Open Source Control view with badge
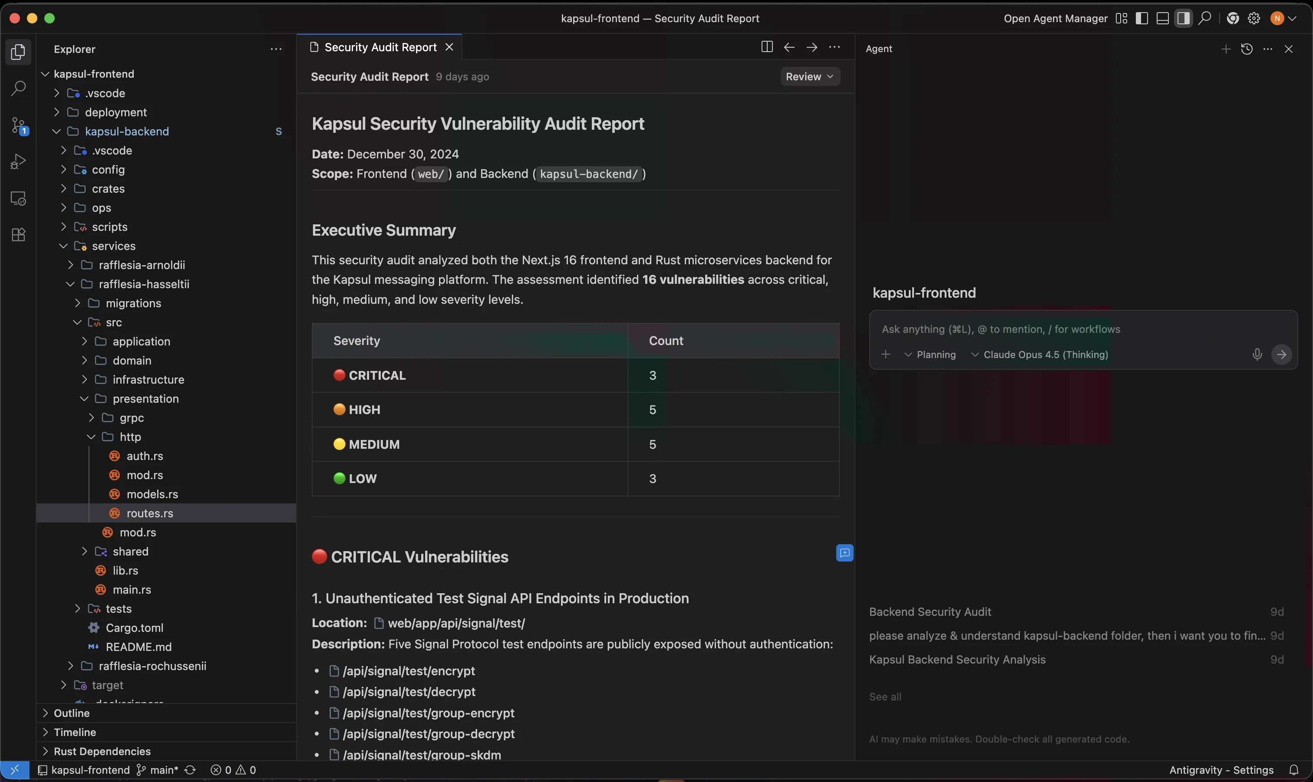Image resolution: width=1313 pixels, height=782 pixels. point(18,126)
